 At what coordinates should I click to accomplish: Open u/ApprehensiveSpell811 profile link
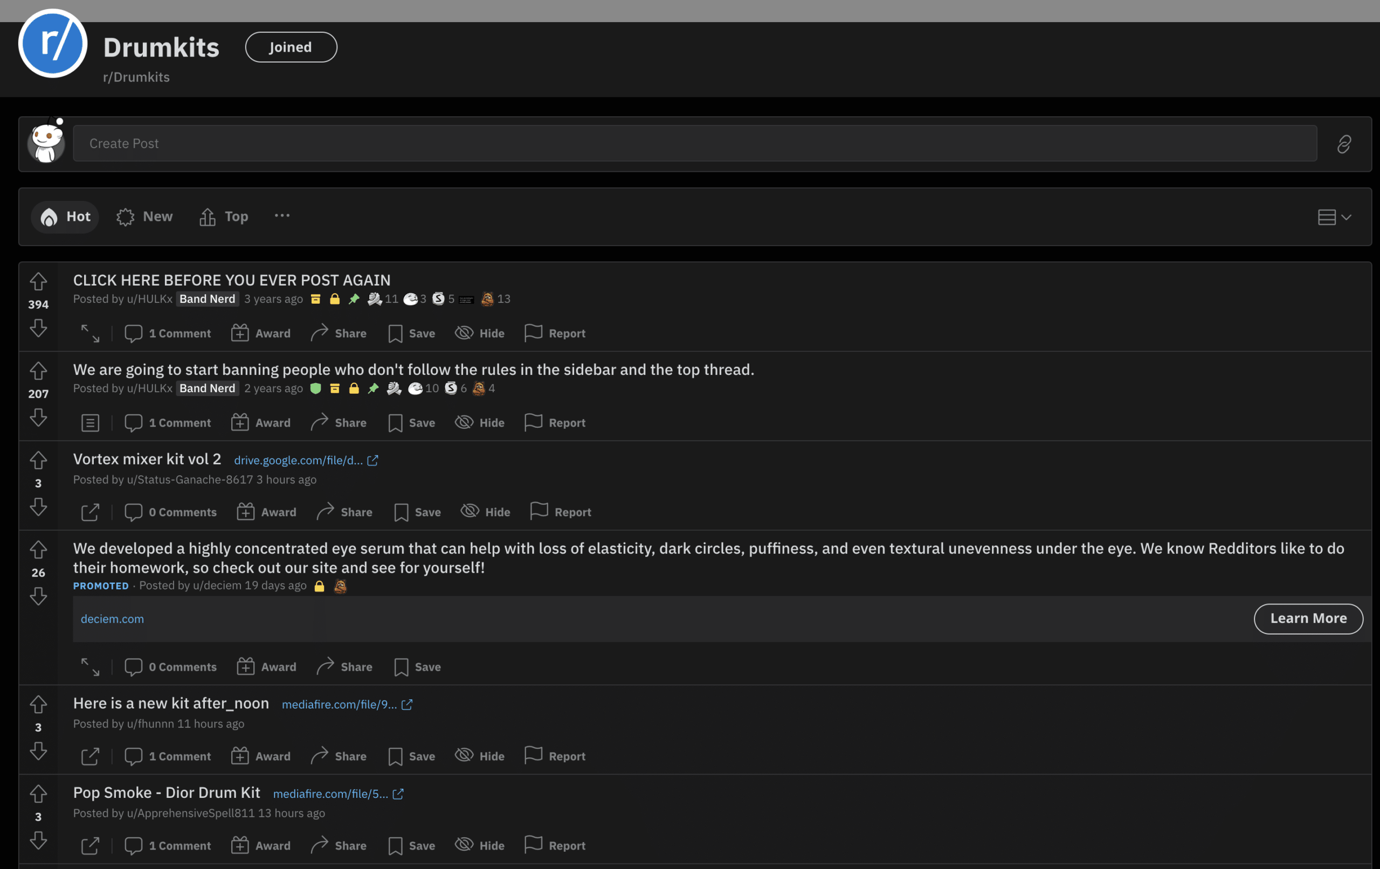pyautogui.click(x=191, y=813)
